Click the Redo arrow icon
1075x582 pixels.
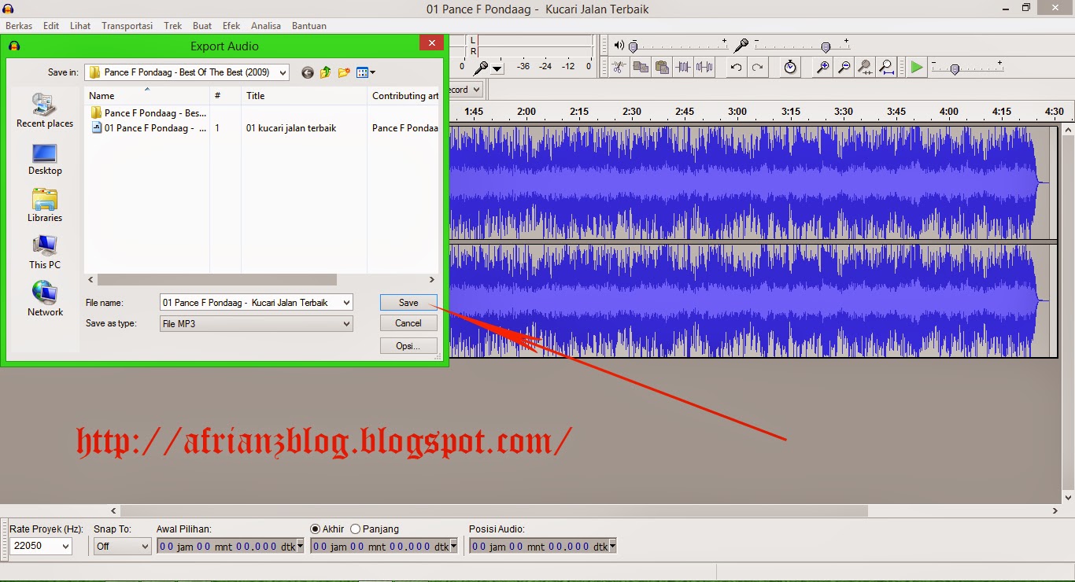pos(757,68)
